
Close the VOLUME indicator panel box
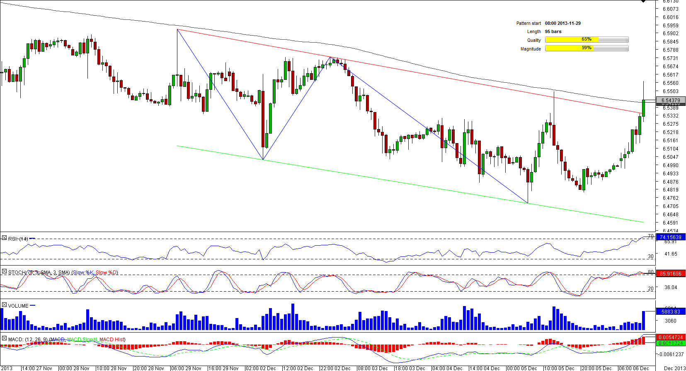click(x=4, y=305)
